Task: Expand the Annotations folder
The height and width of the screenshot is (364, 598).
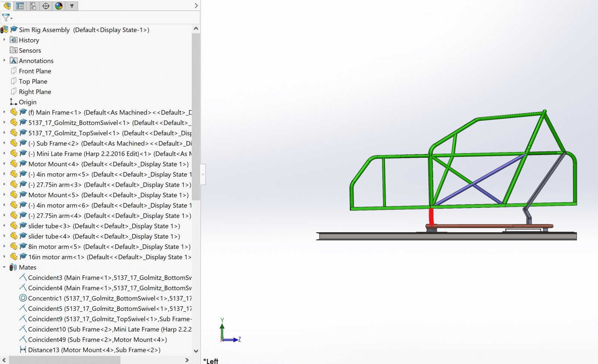Action: [4, 60]
